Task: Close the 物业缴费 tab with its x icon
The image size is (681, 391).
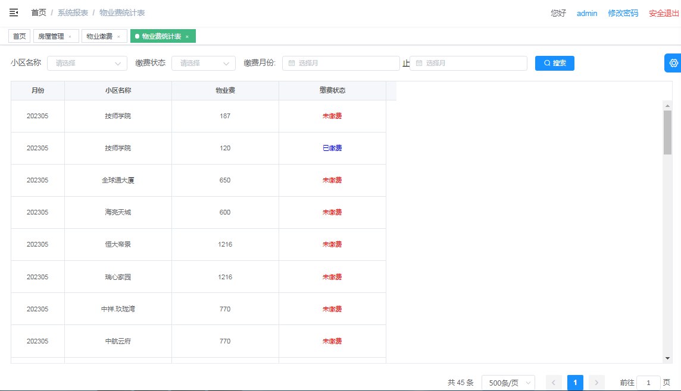Action: [x=118, y=36]
